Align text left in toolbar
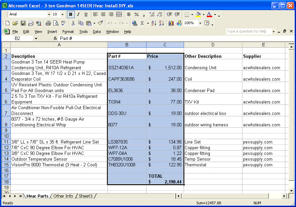This screenshot has width=296, height=207. coord(95,14)
